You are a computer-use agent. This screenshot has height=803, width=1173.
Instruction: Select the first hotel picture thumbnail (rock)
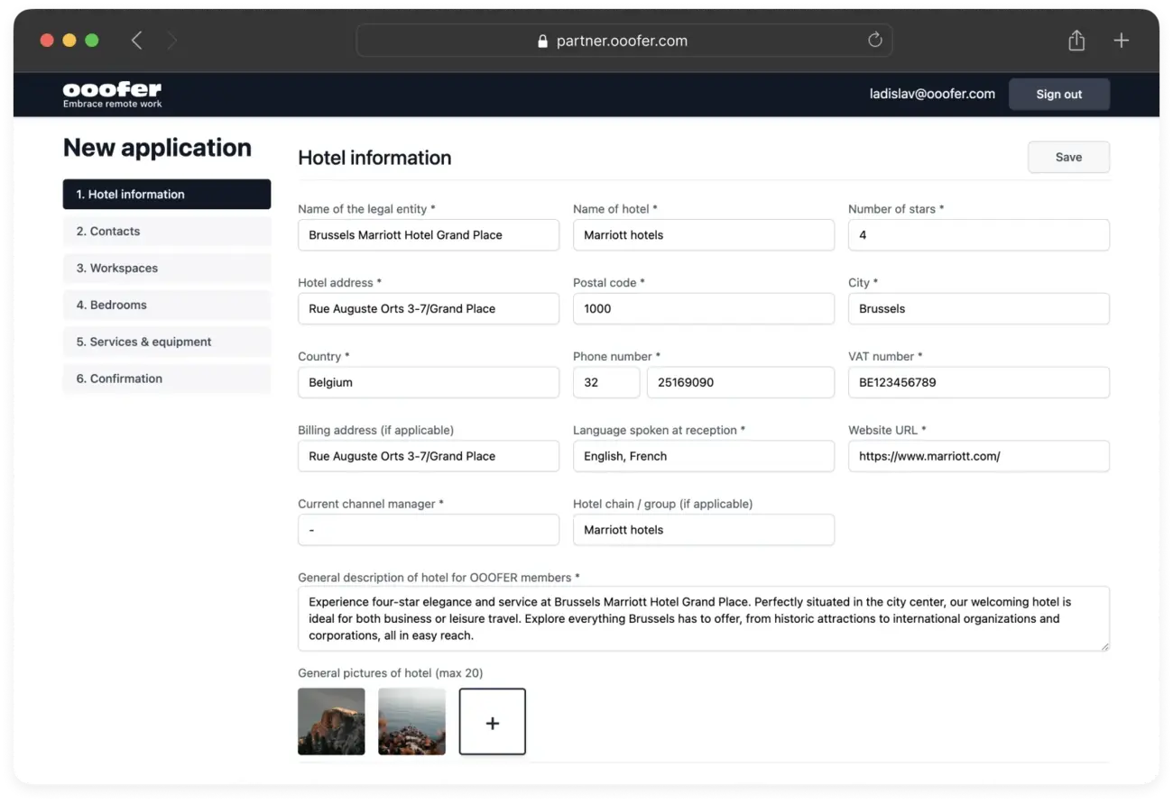pyautogui.click(x=331, y=722)
